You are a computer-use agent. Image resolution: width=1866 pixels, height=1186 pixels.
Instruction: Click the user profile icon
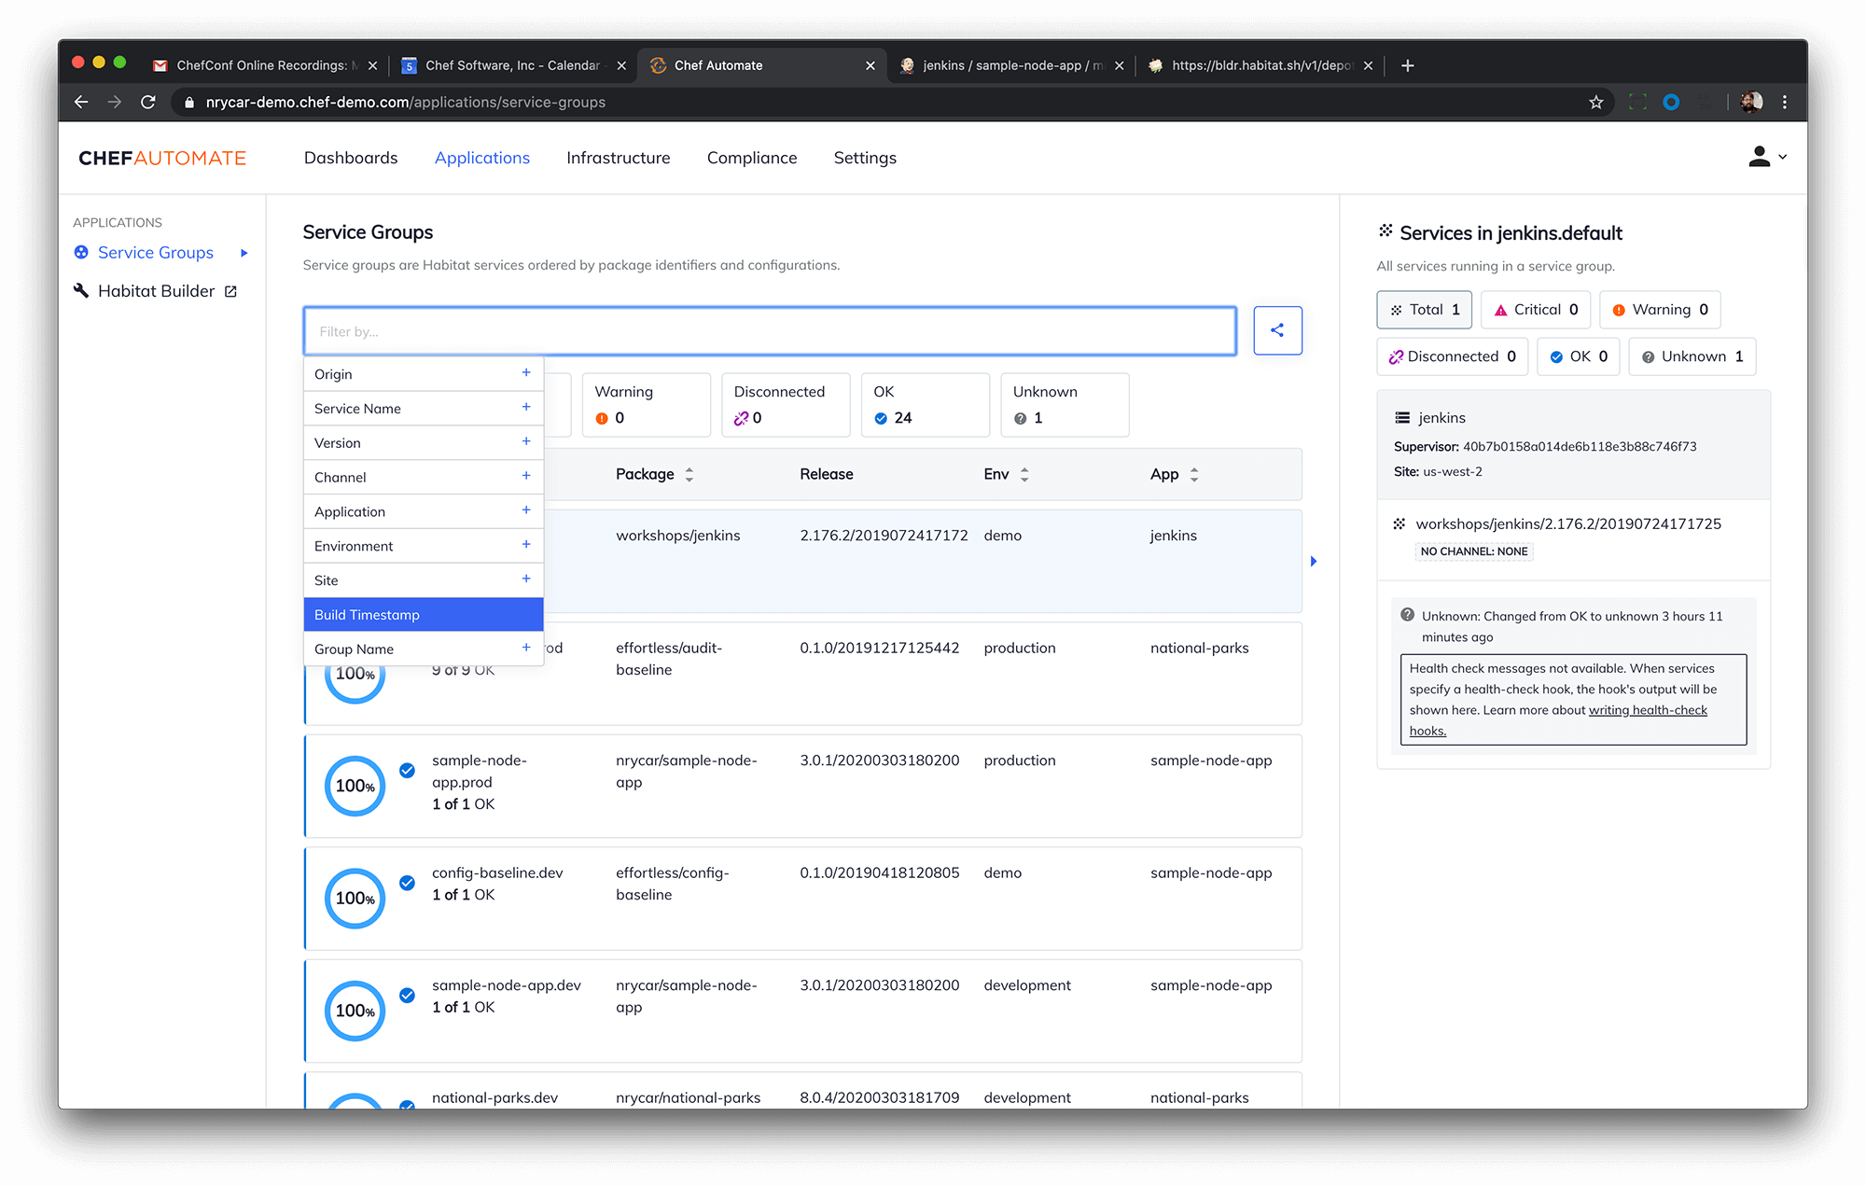click(1760, 157)
